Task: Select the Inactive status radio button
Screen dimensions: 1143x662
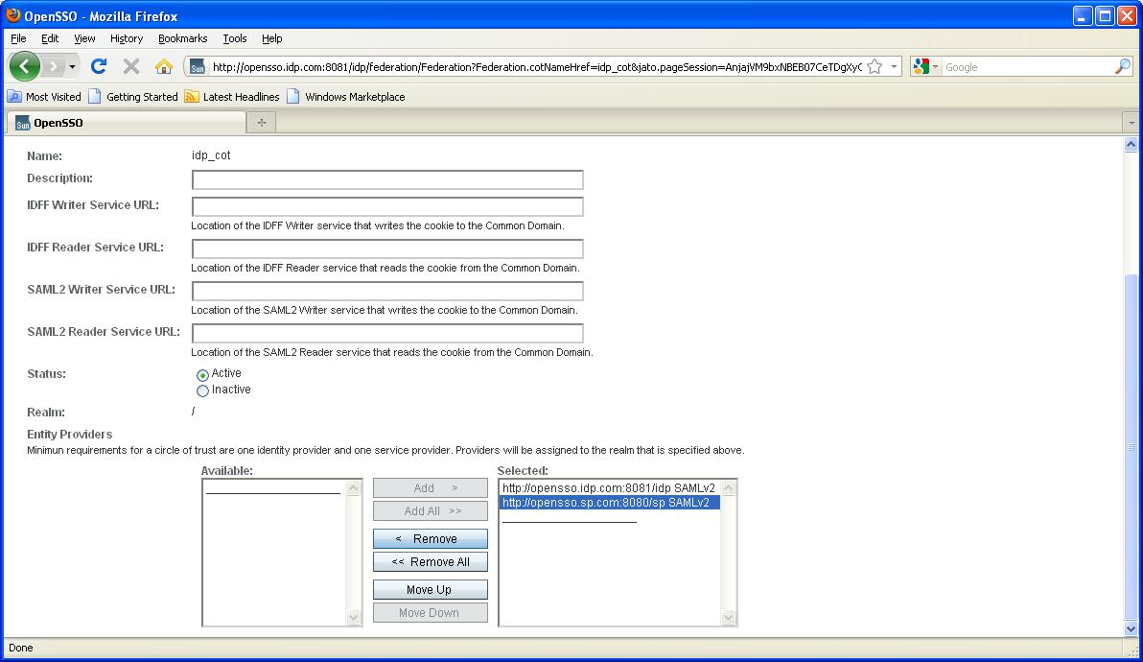Action: pyautogui.click(x=202, y=390)
